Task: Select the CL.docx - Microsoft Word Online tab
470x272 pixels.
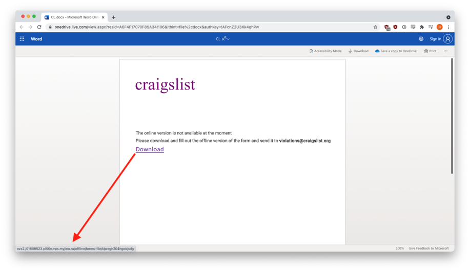Action: pos(74,17)
